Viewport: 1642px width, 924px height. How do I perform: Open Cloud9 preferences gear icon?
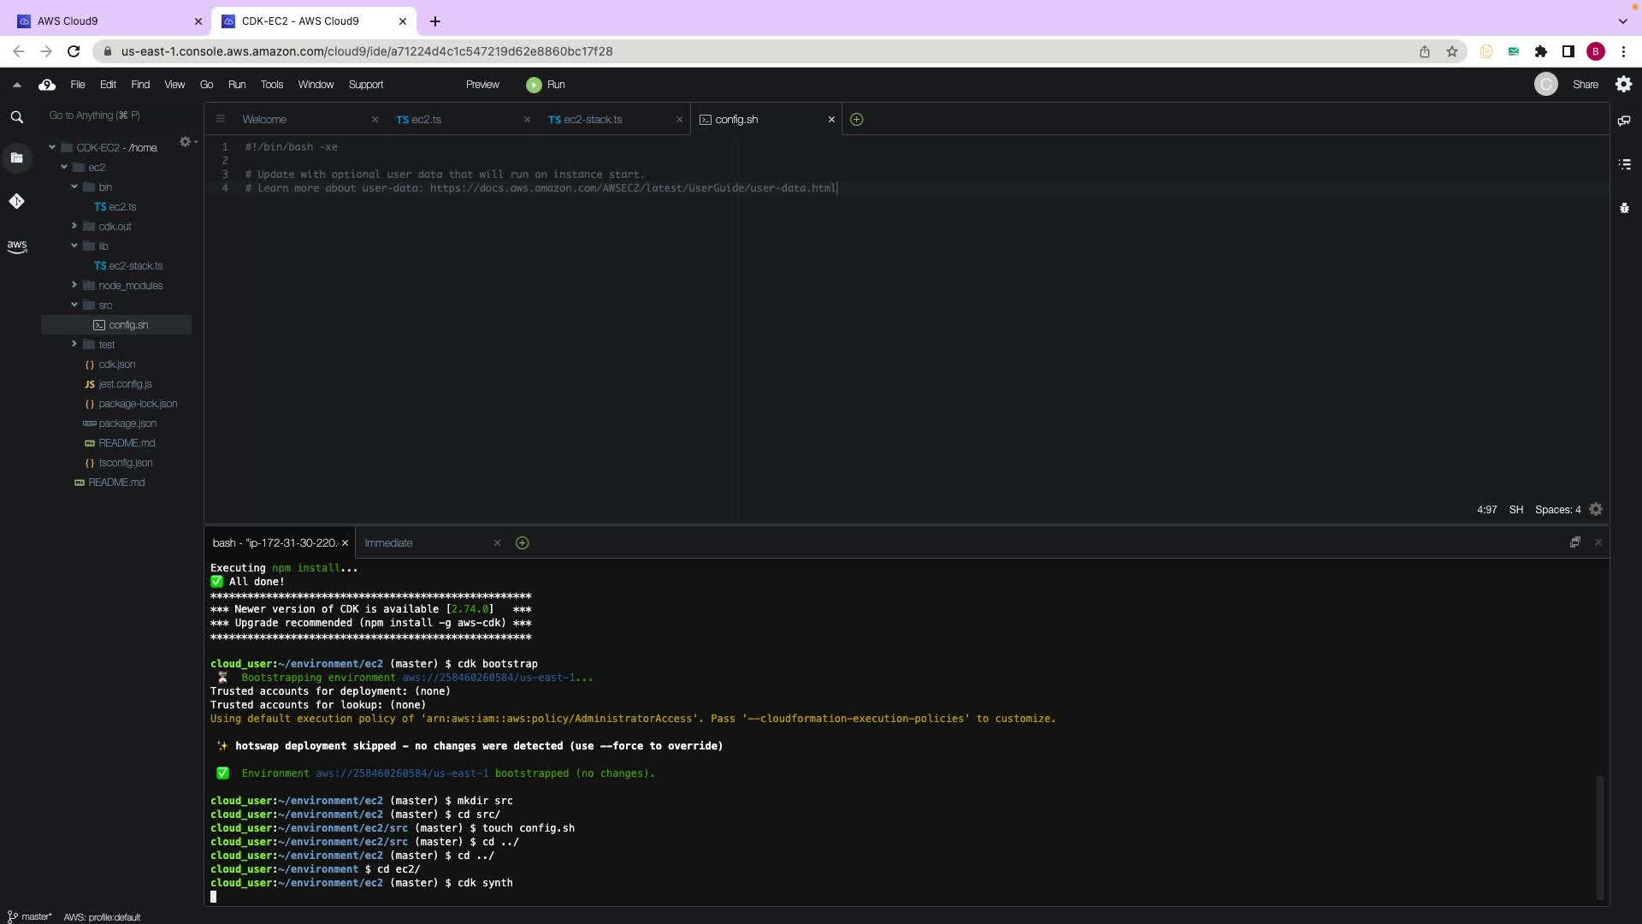coord(1623,85)
